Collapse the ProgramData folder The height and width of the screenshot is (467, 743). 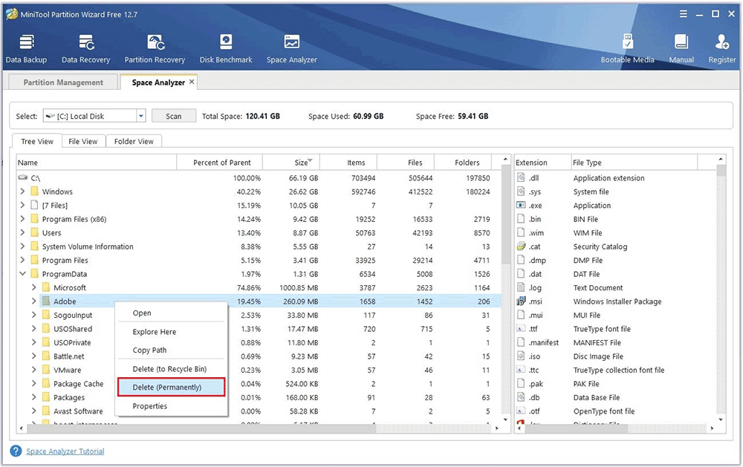[22, 274]
